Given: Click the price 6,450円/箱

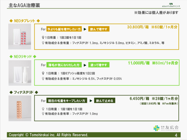Looking at the screenshot, I should tap(139, 99).
